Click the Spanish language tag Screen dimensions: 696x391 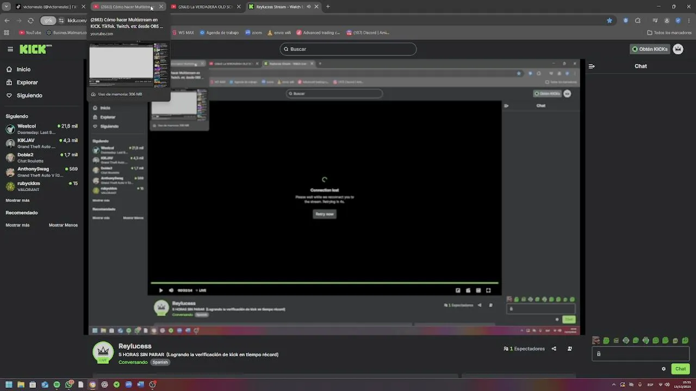(x=160, y=362)
